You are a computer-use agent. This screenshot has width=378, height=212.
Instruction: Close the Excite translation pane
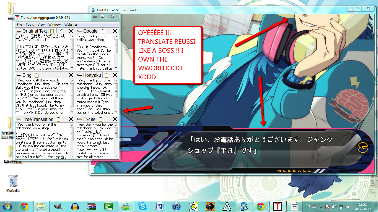click(115, 119)
